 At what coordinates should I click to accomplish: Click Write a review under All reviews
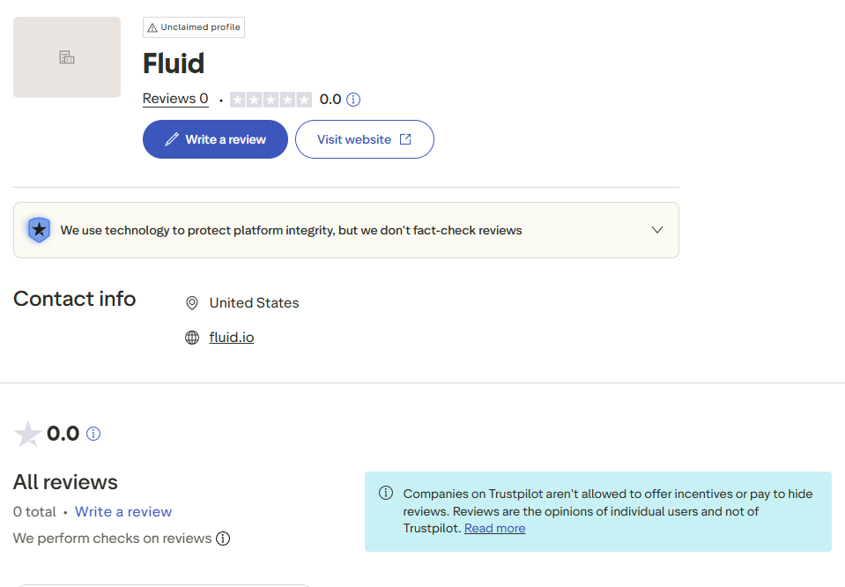pyautogui.click(x=122, y=511)
